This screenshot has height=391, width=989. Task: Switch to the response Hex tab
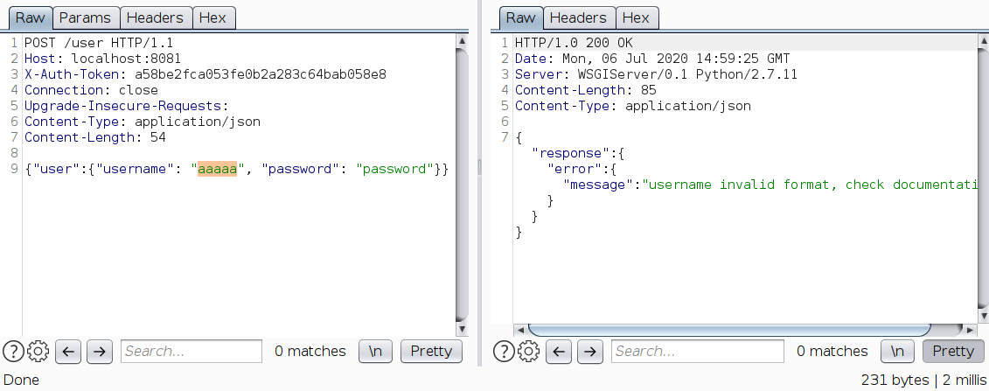pos(636,17)
